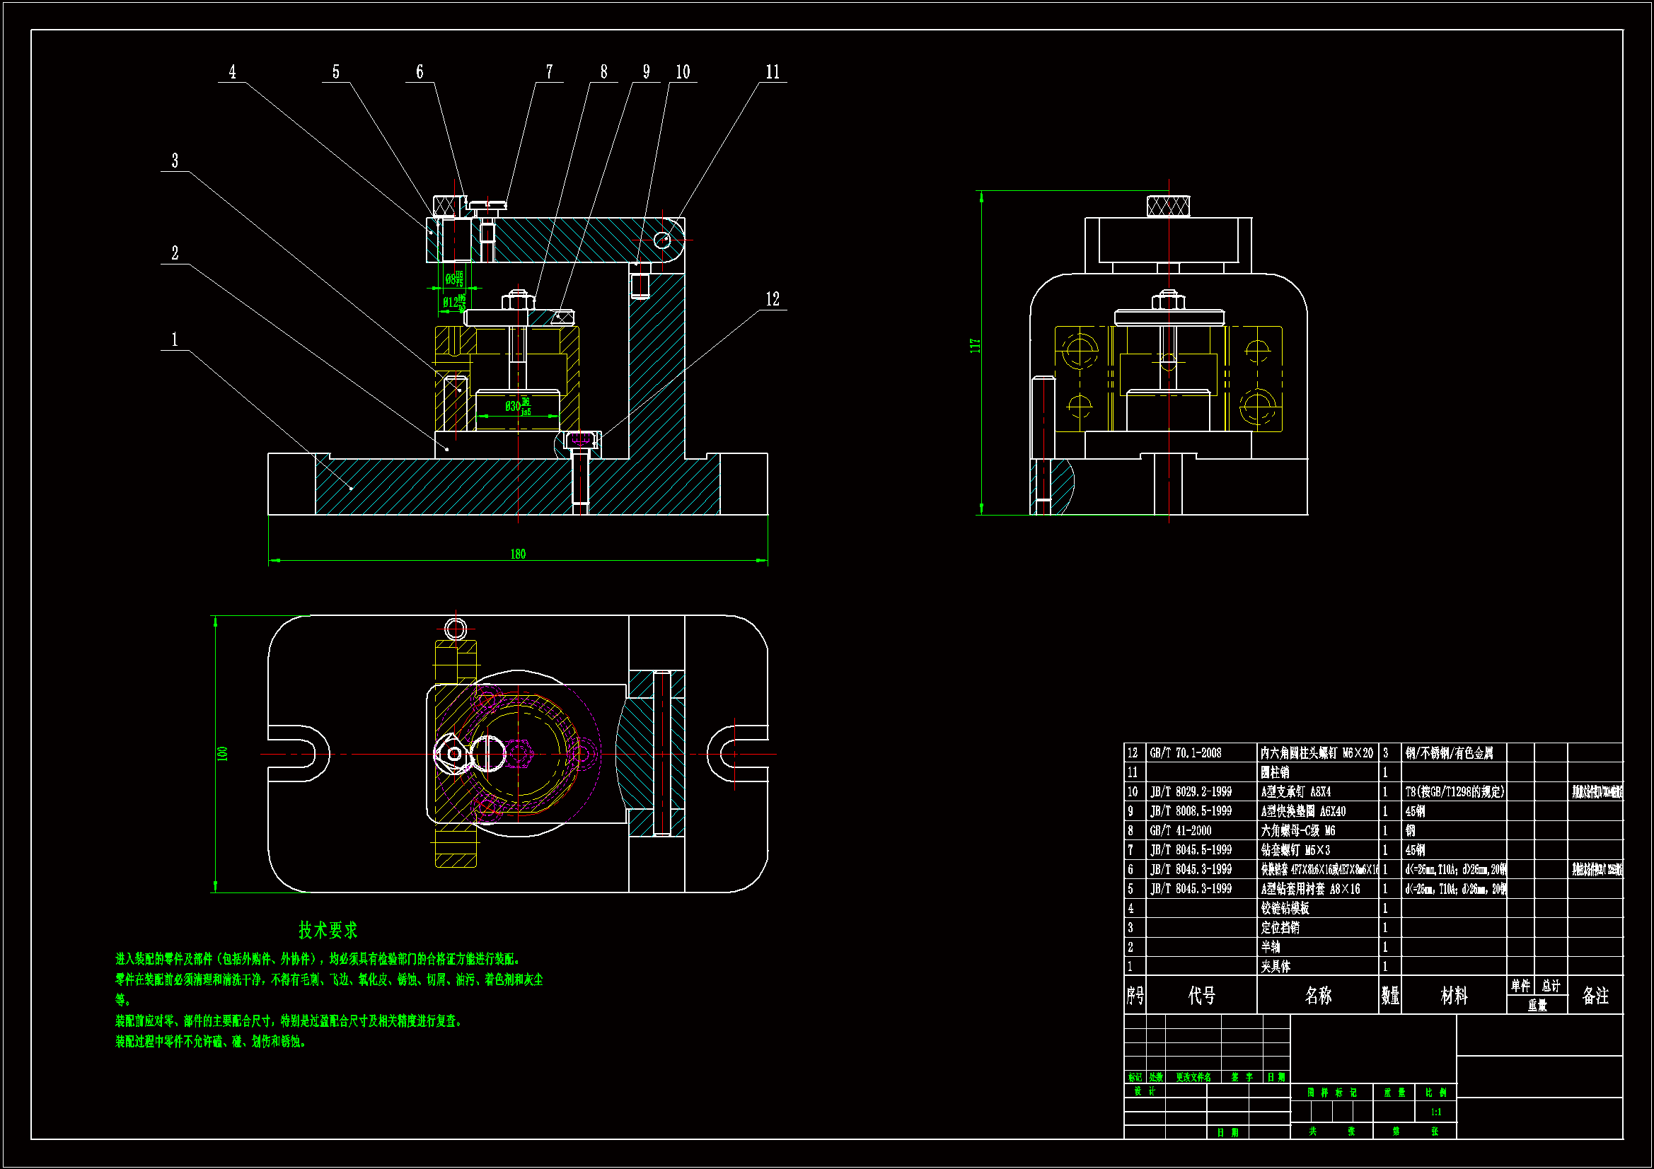
Task: Click the 夹具体 name cell in row 1
Action: coord(1275,967)
